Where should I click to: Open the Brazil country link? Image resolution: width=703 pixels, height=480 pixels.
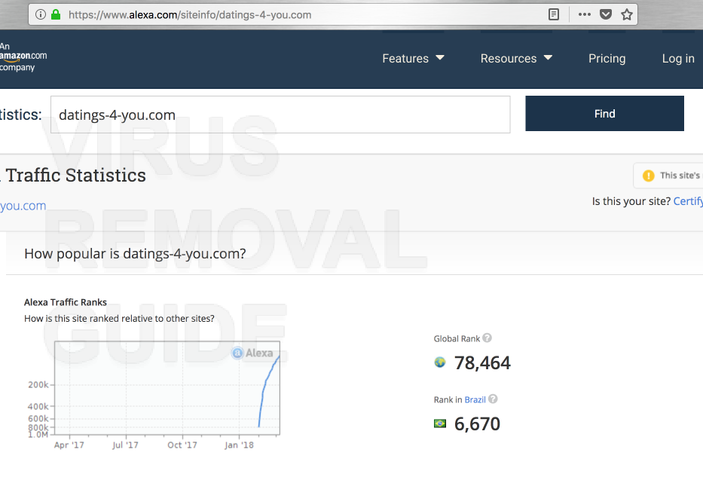point(475,400)
